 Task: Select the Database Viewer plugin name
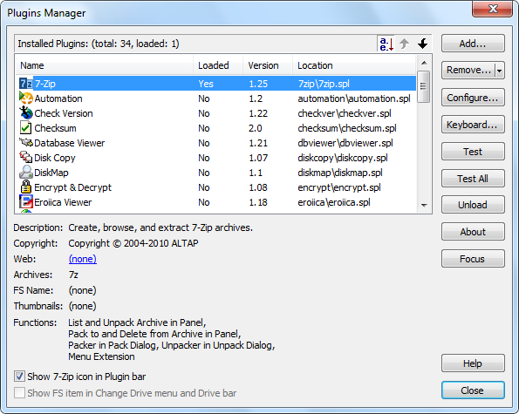(70, 143)
